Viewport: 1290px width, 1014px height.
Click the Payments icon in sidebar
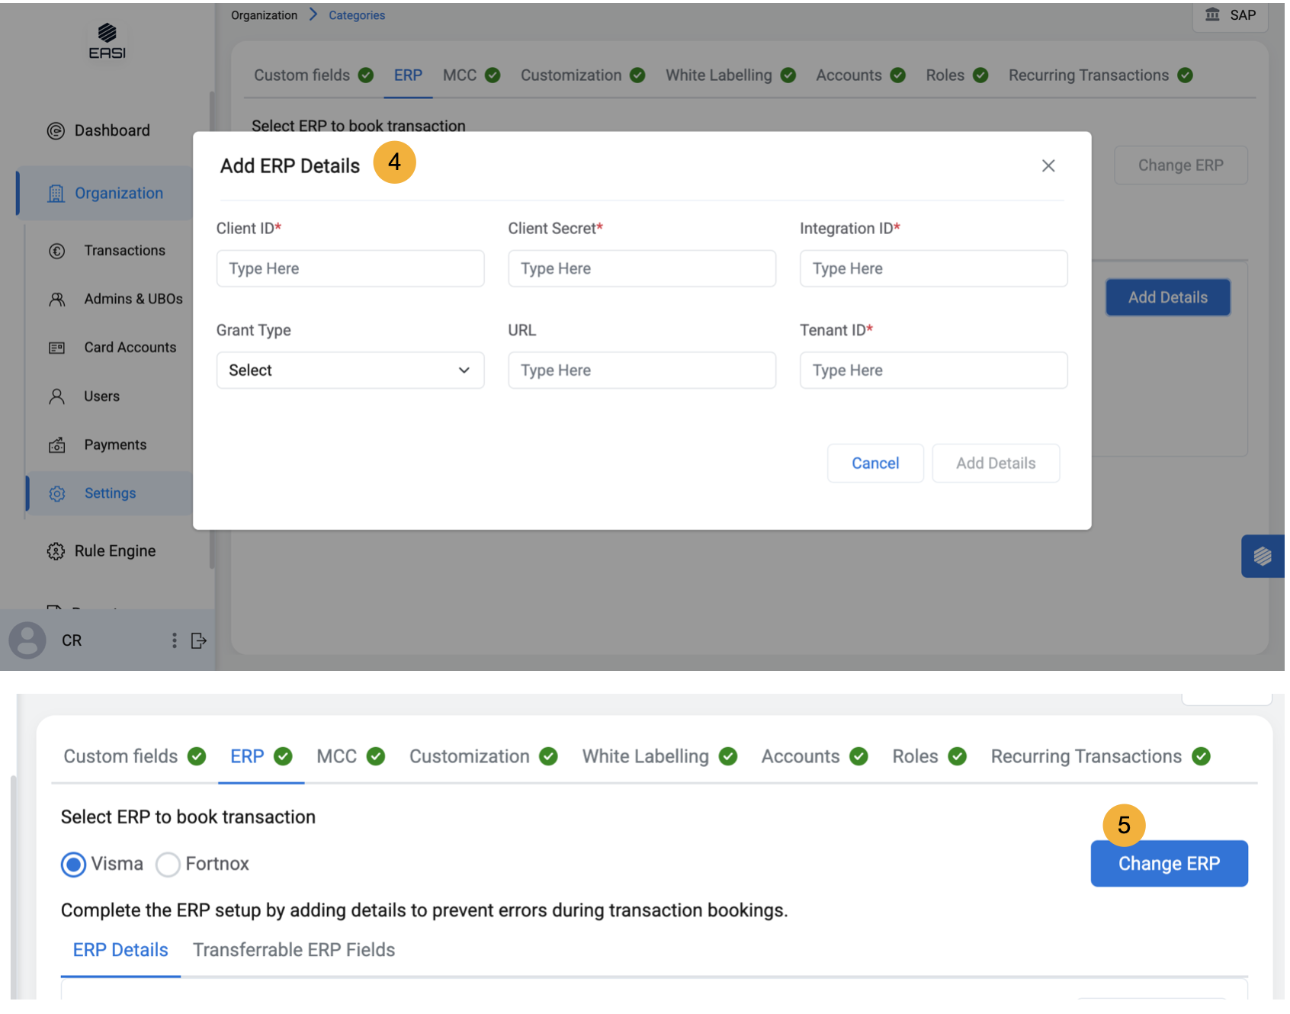point(57,445)
